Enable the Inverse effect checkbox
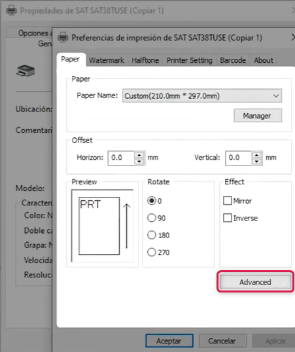 point(227,218)
